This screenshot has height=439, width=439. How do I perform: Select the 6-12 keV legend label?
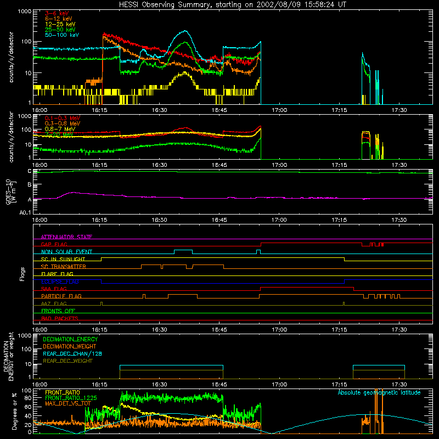tap(59, 19)
